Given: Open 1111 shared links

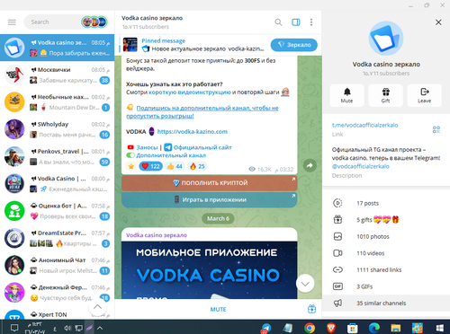Looking at the screenshot, I should 386,270.
